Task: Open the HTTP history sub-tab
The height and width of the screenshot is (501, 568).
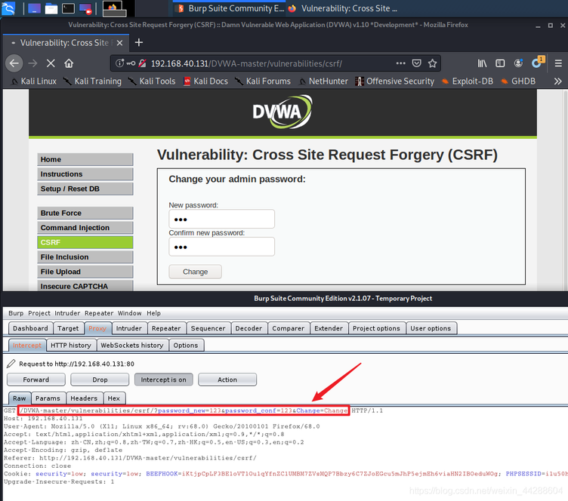Action: 71,346
